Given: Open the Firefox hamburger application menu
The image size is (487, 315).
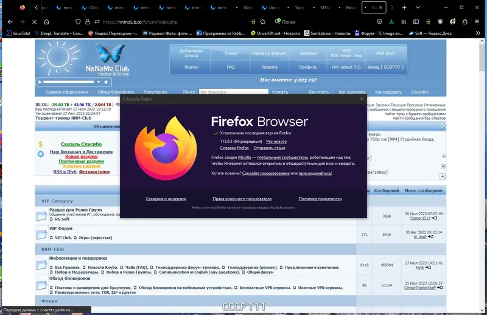Looking at the screenshot, I should click(x=477, y=22).
